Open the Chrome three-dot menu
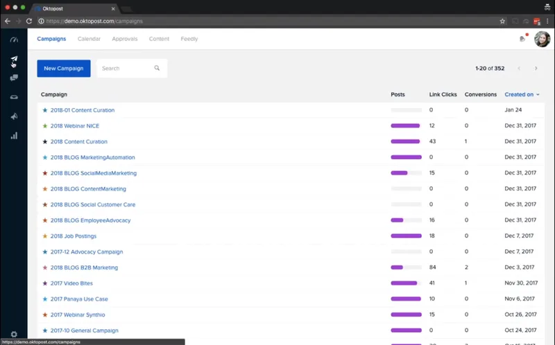Screen dimensions: 555x345 pos(547,21)
